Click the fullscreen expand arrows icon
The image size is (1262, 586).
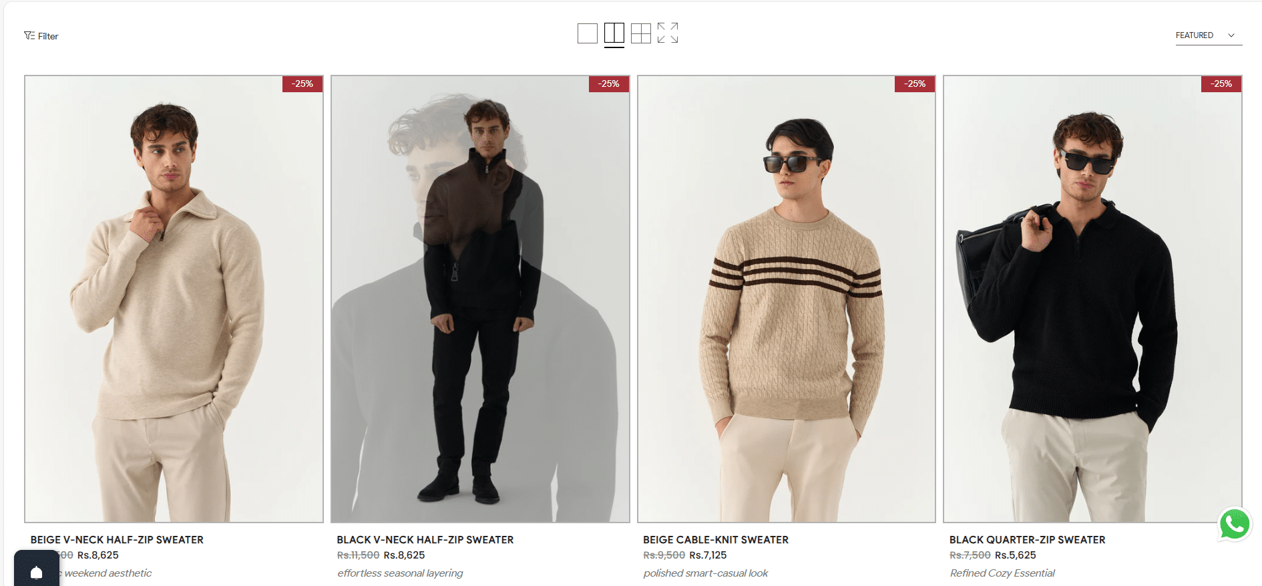click(x=668, y=33)
